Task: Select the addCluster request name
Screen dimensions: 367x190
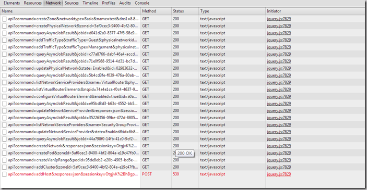Action: (x=73, y=167)
